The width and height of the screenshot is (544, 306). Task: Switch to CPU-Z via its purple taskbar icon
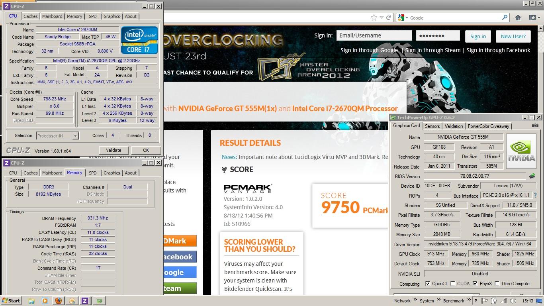85,301
